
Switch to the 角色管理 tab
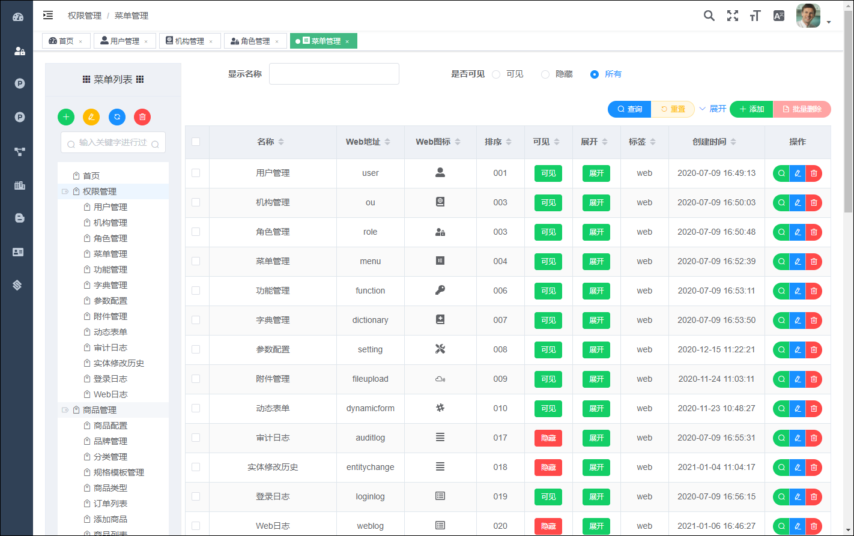pos(255,41)
